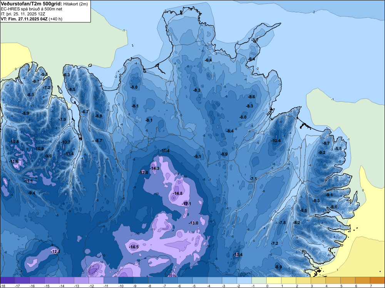
Task: Click the -10.7 temperature label
Action: tap(65, 142)
